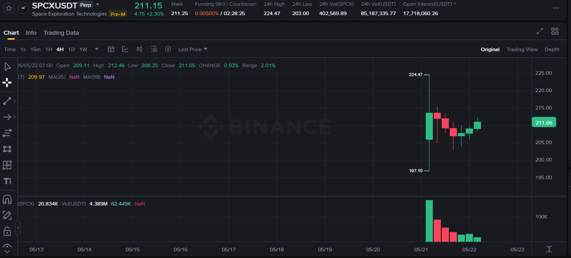Click the MA(25) indicator label
The width and height of the screenshot is (571, 258).
[x=57, y=77]
